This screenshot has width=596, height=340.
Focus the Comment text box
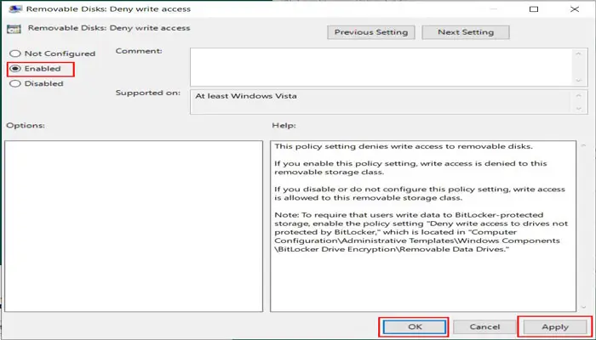(x=379, y=65)
